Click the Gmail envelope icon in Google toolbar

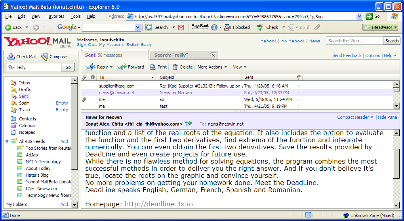[x=181, y=27]
